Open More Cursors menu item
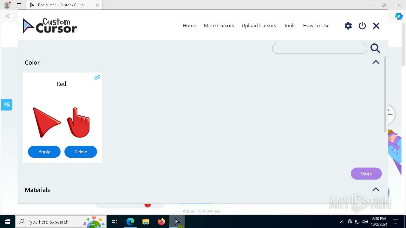406x228 pixels. pyautogui.click(x=219, y=25)
